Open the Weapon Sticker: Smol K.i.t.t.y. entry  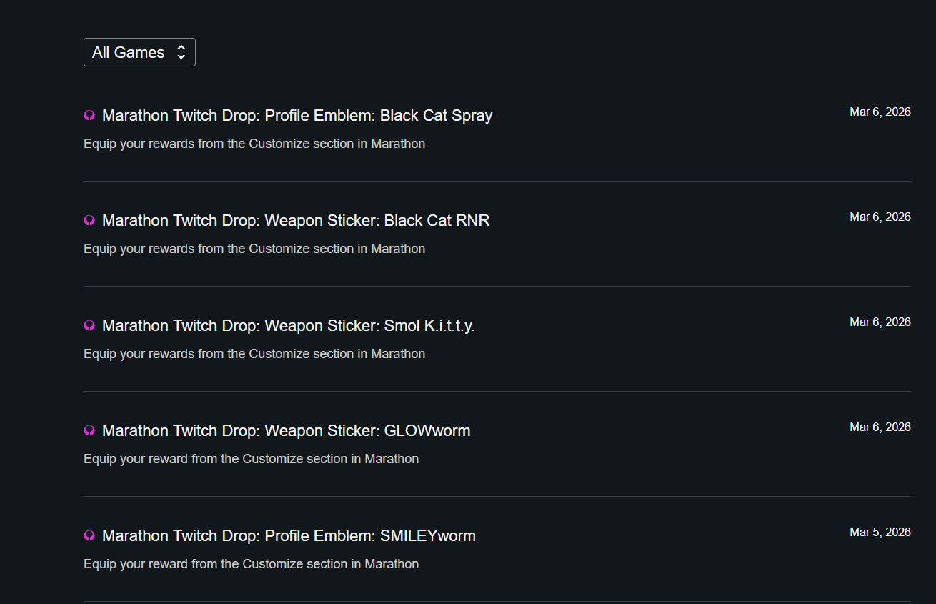(289, 326)
